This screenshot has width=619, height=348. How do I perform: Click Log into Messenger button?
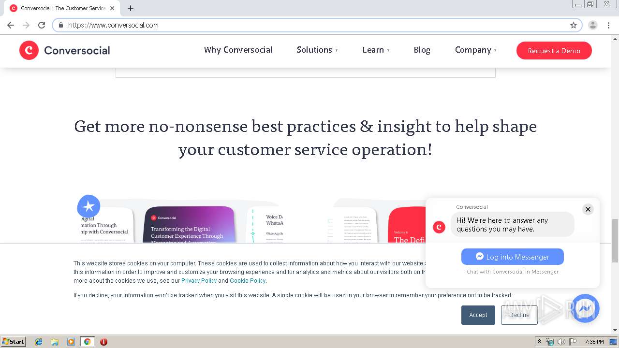513,257
